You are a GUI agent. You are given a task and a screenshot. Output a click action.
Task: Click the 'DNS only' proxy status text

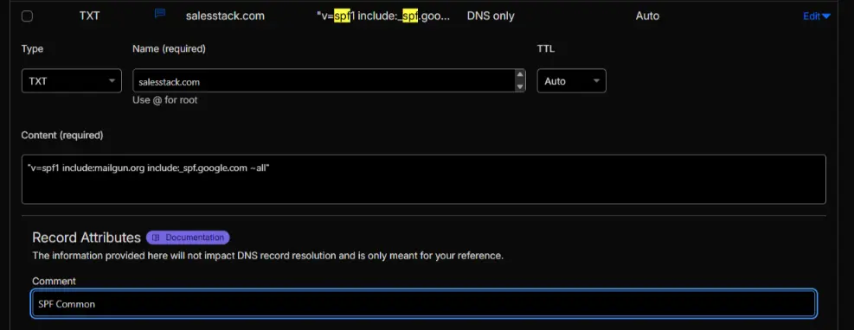tap(491, 16)
